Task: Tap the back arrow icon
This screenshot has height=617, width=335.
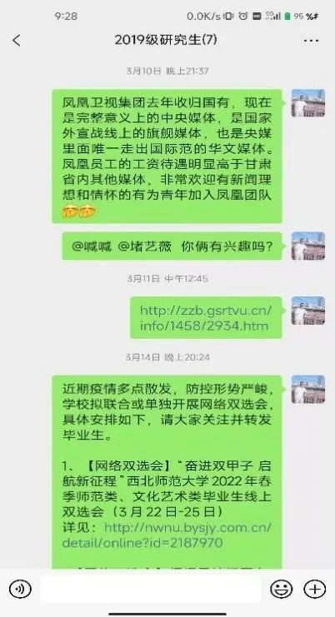Action: [x=16, y=40]
